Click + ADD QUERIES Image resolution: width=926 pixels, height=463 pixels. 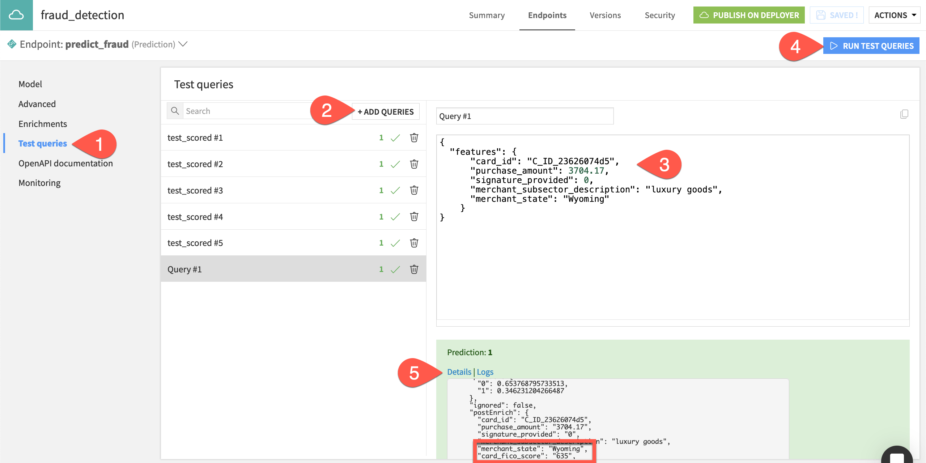[386, 112]
